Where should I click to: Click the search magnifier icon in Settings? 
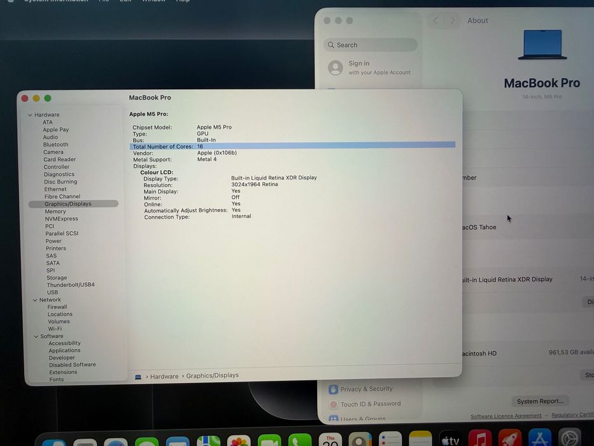(x=330, y=45)
